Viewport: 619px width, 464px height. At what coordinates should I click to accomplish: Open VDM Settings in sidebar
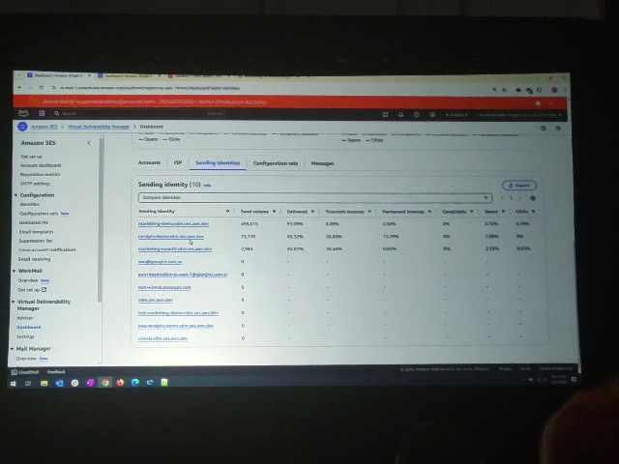pos(25,336)
